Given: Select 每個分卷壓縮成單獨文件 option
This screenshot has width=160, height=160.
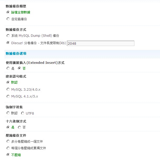Looking at the screenshot, I should pyautogui.click(x=8, y=148).
